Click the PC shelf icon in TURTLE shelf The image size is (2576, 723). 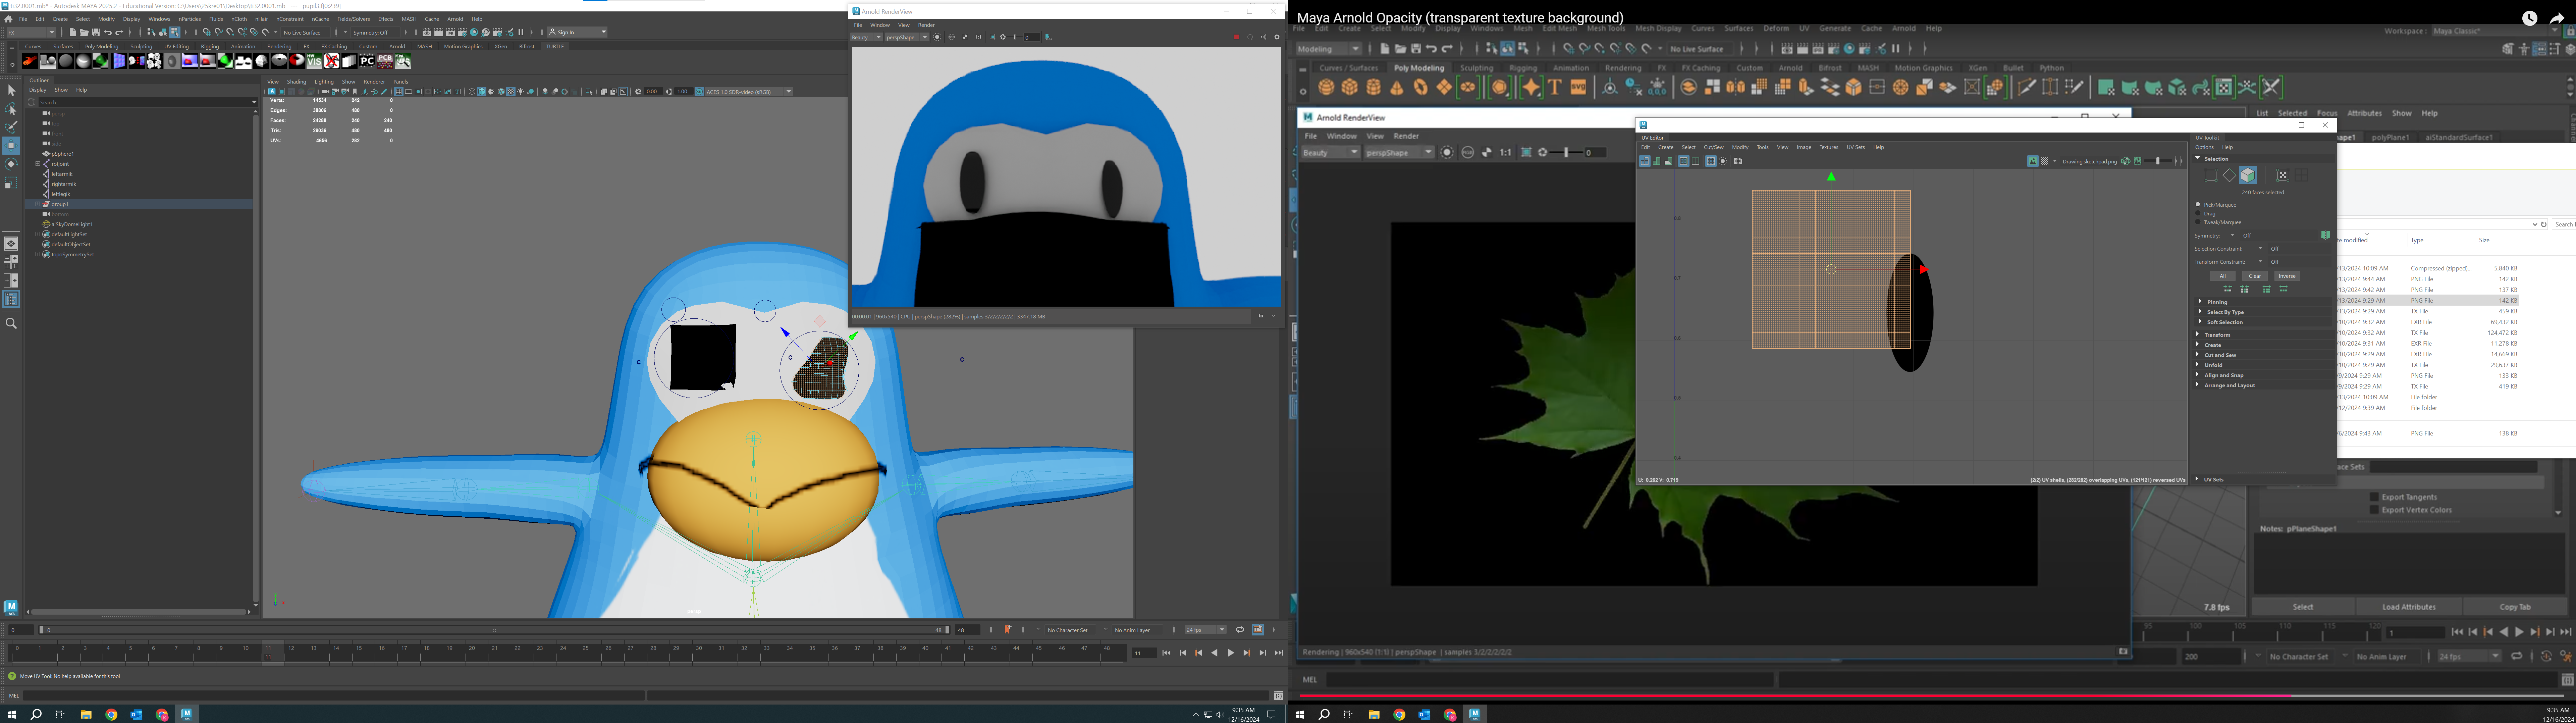[x=367, y=61]
